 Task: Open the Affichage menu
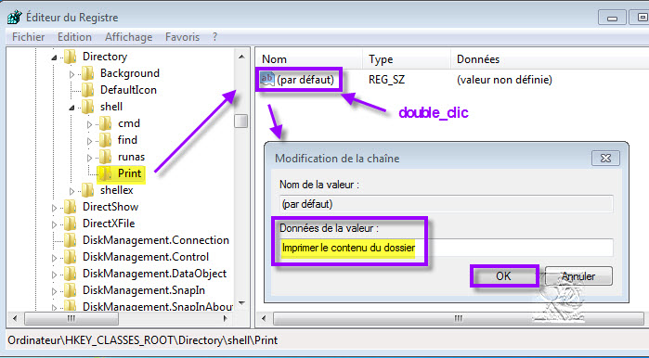tap(129, 37)
